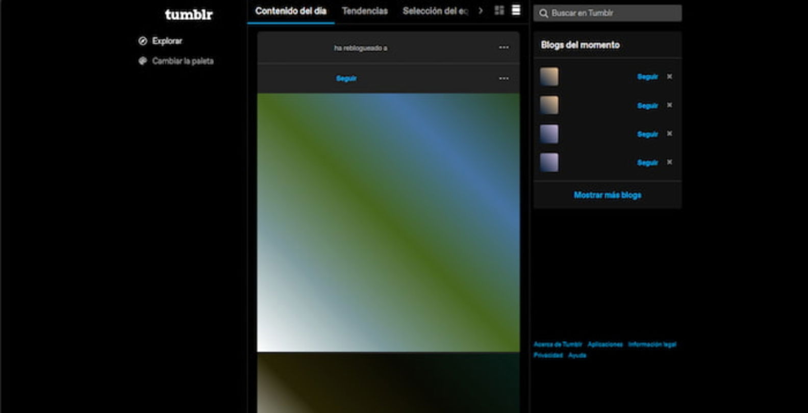Click the 'ha reblogueado a' text
The image size is (808, 413).
[x=361, y=48]
